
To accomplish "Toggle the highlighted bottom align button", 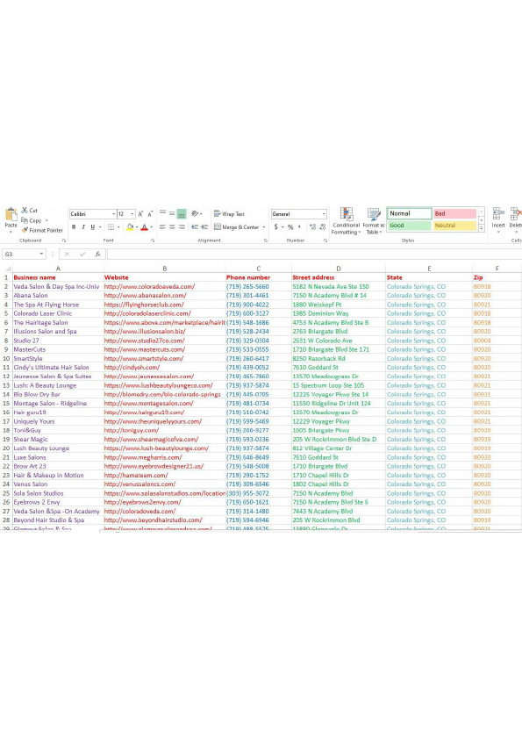I will click(182, 213).
